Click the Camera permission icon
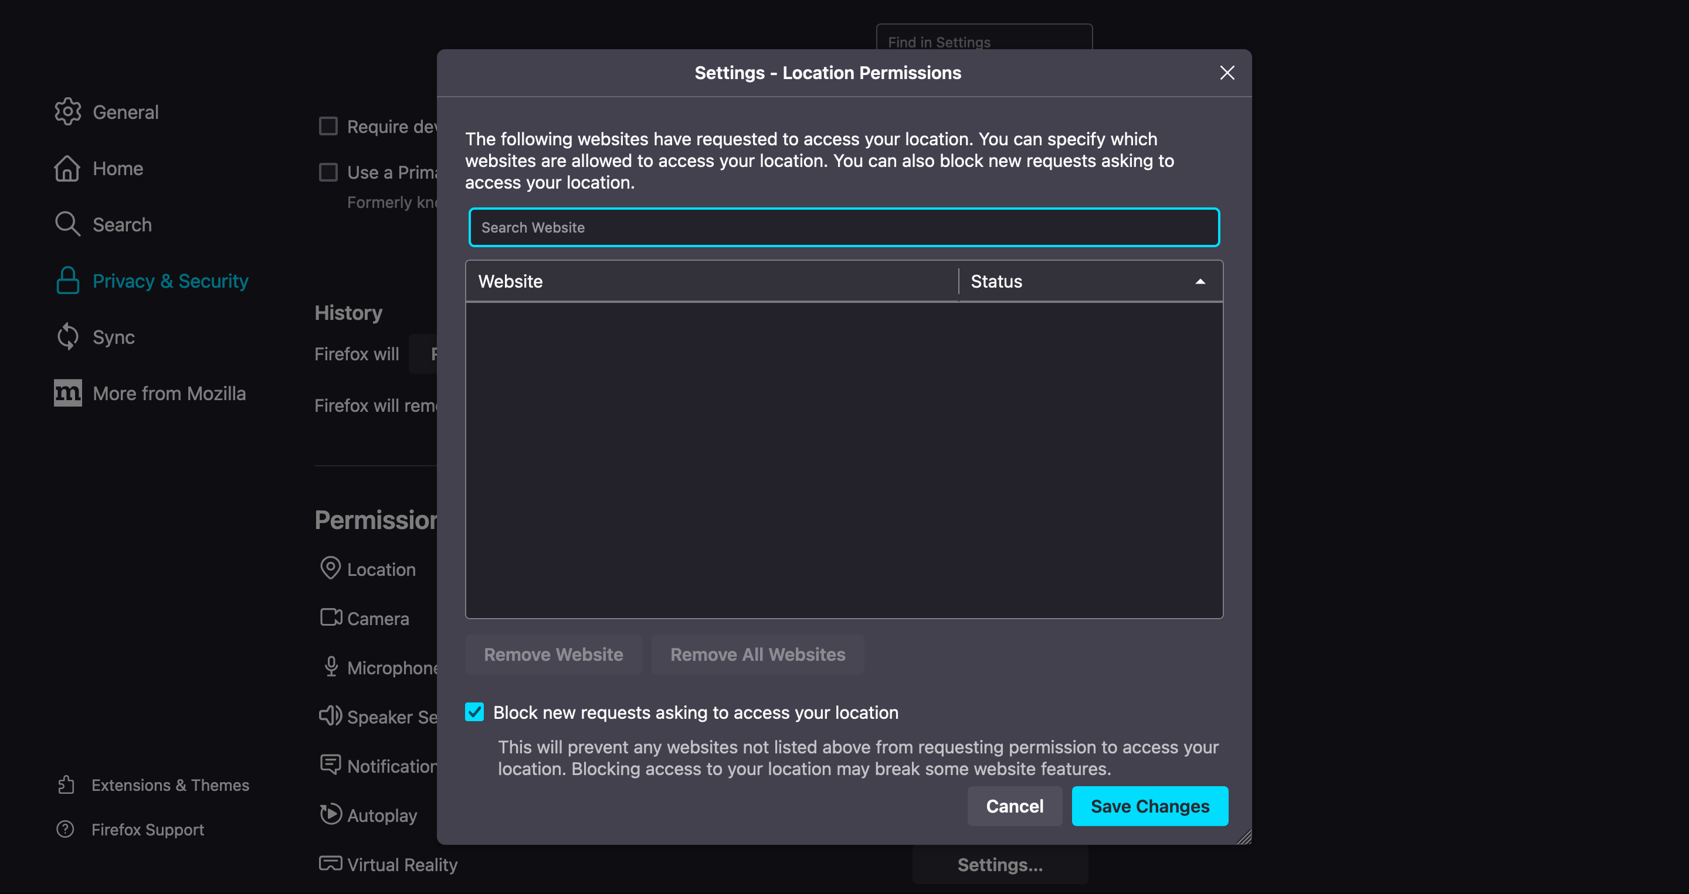The image size is (1689, 894). tap(330, 618)
